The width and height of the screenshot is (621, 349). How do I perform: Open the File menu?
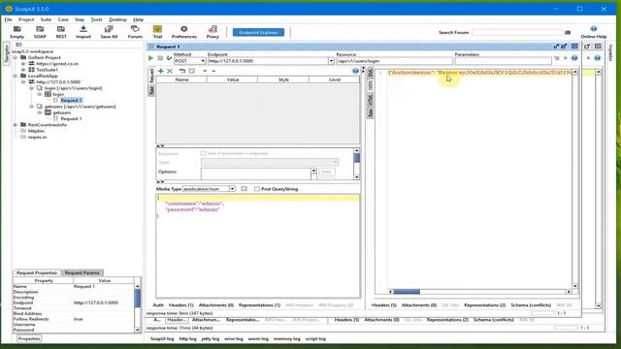click(x=9, y=19)
